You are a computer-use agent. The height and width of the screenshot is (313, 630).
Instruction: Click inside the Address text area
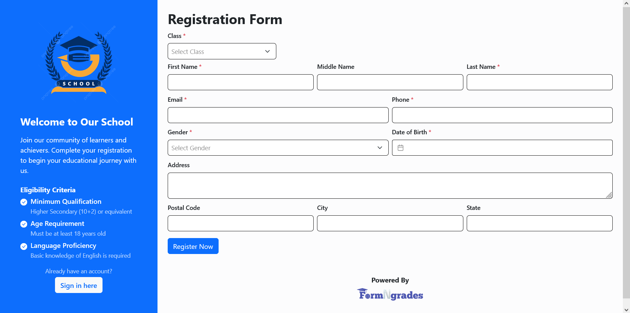[x=390, y=185]
